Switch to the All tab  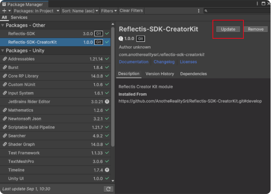coord(4,17)
